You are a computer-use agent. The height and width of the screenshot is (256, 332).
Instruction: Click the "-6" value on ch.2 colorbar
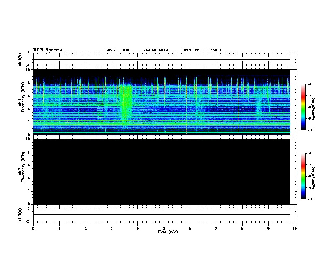coord(309,154)
